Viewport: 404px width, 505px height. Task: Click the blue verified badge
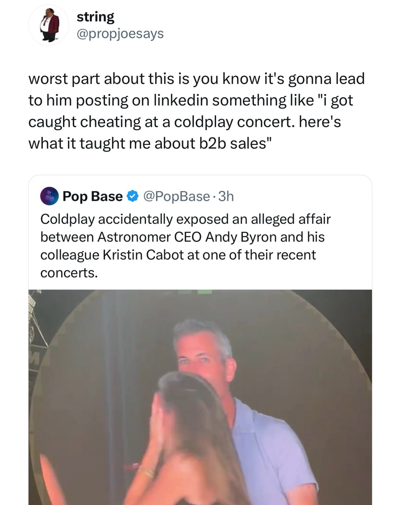point(133,196)
